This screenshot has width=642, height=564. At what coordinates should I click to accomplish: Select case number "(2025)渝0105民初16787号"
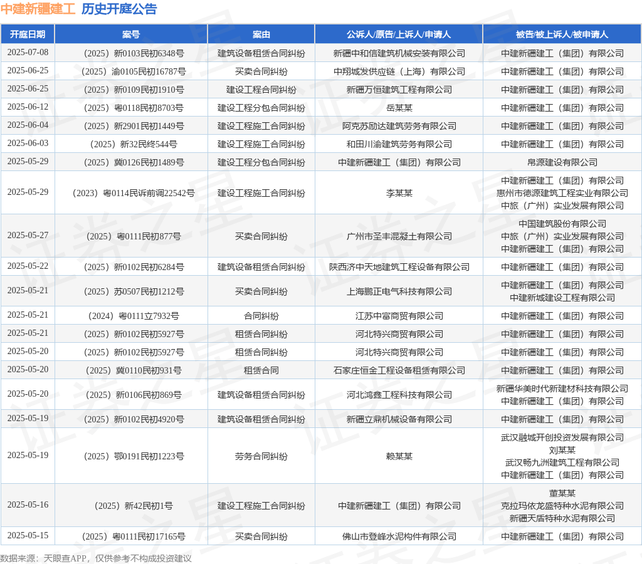coord(131,71)
